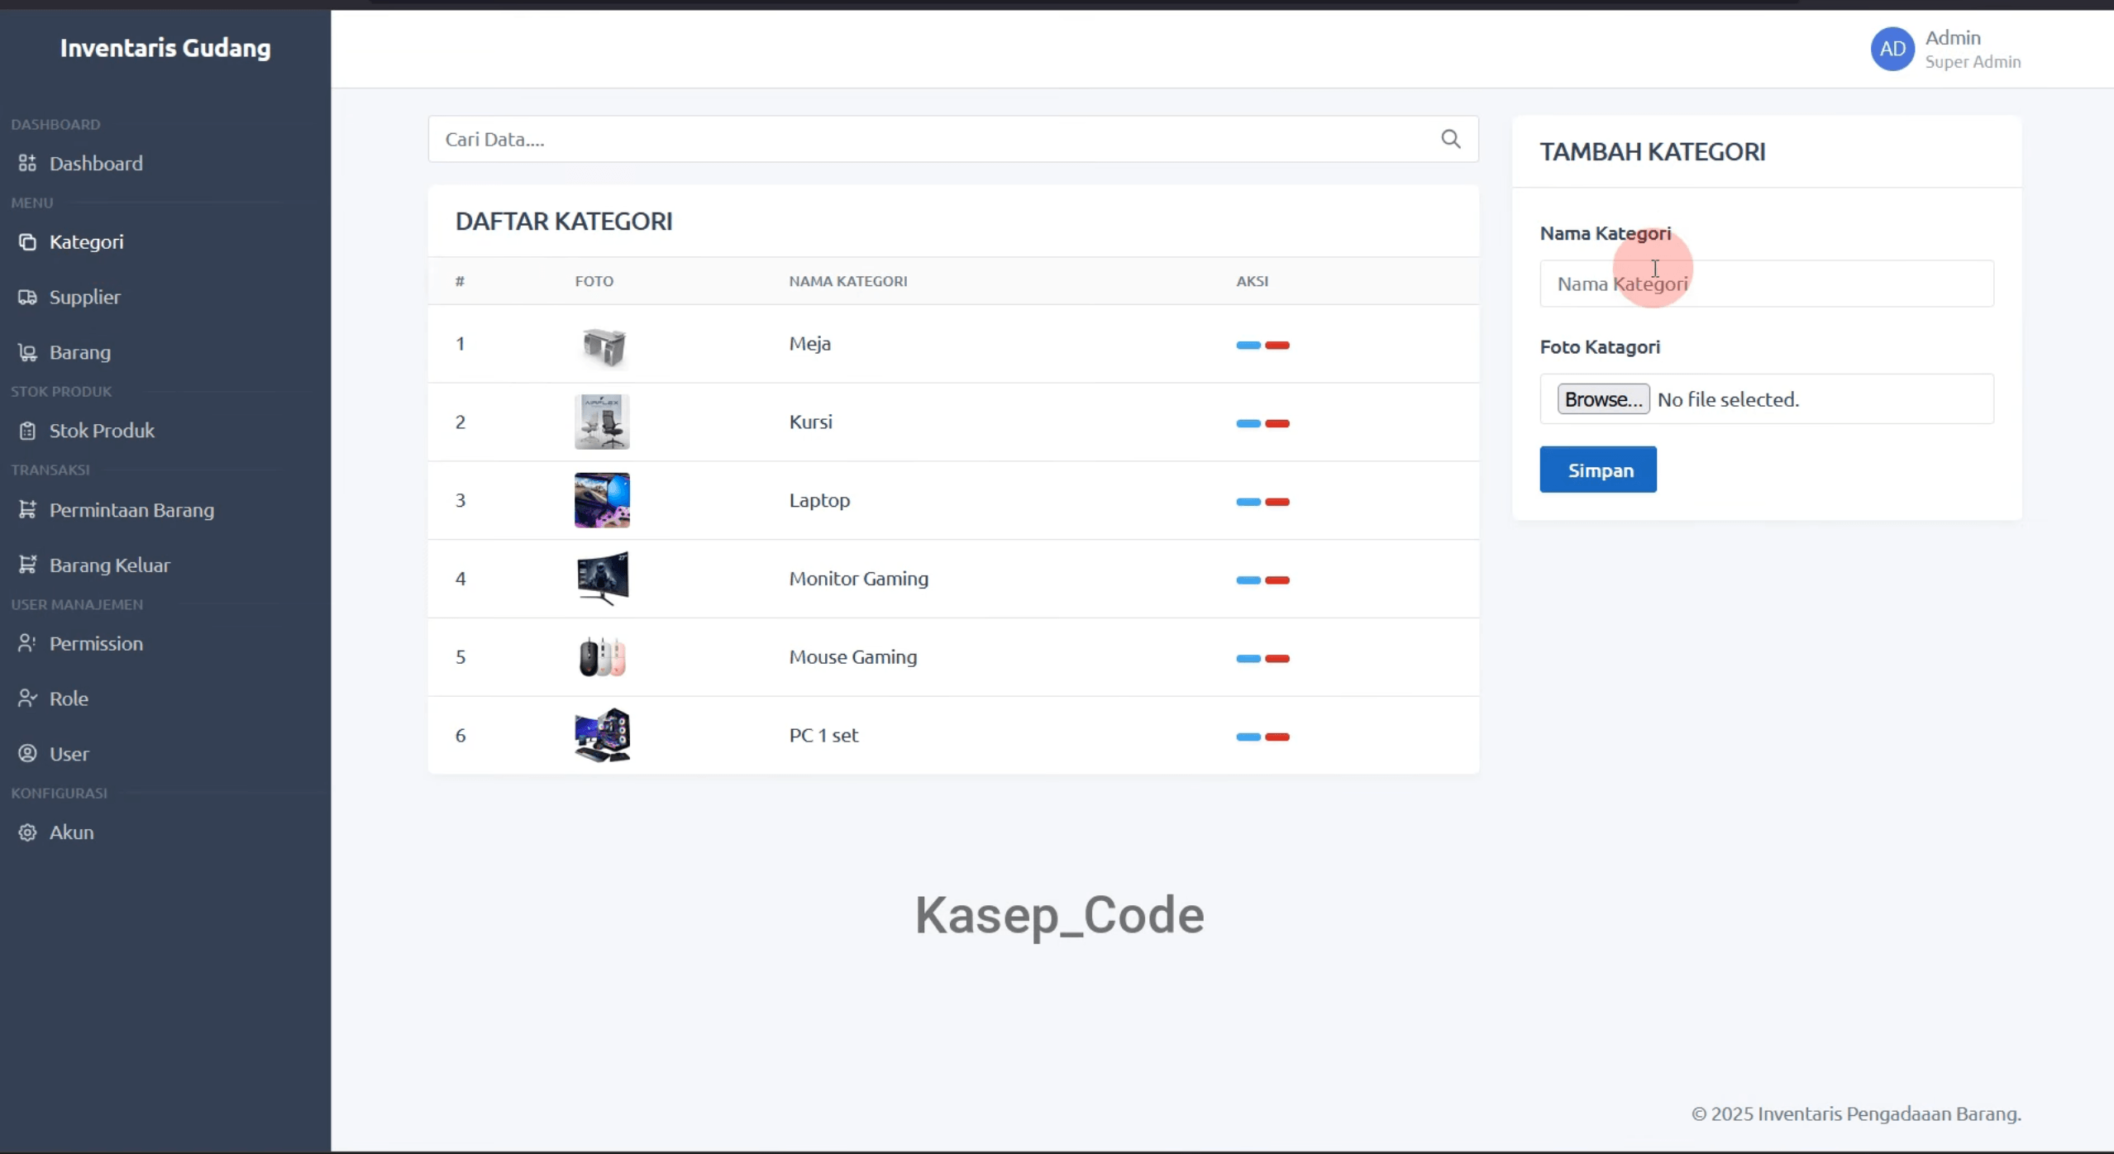Click the AD profile avatar
The width and height of the screenshot is (2114, 1154).
pos(1892,49)
